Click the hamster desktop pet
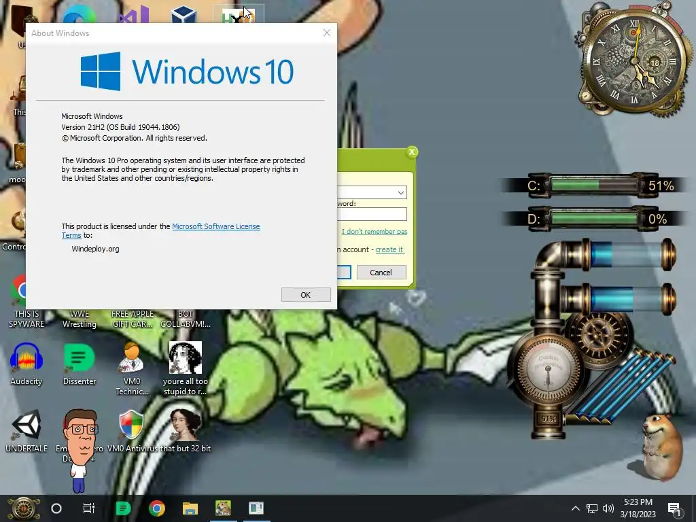This screenshot has height=522, width=696. click(x=661, y=449)
